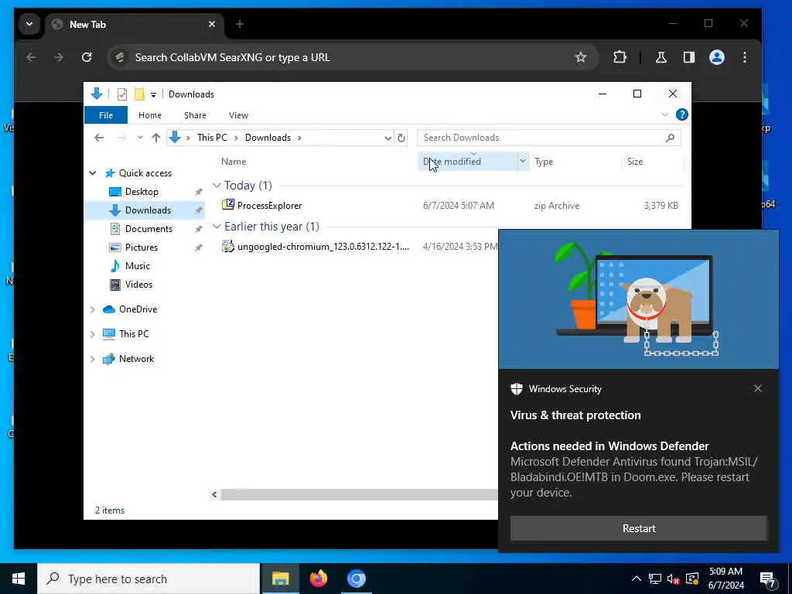Open address bar history dropdown
792x594 pixels.
pyautogui.click(x=387, y=138)
